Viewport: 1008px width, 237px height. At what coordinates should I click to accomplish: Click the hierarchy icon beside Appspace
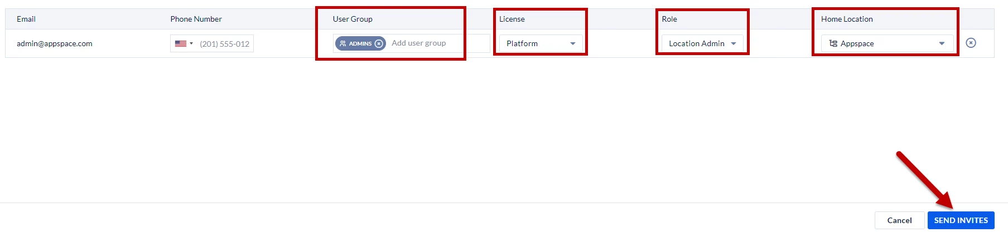click(x=833, y=43)
